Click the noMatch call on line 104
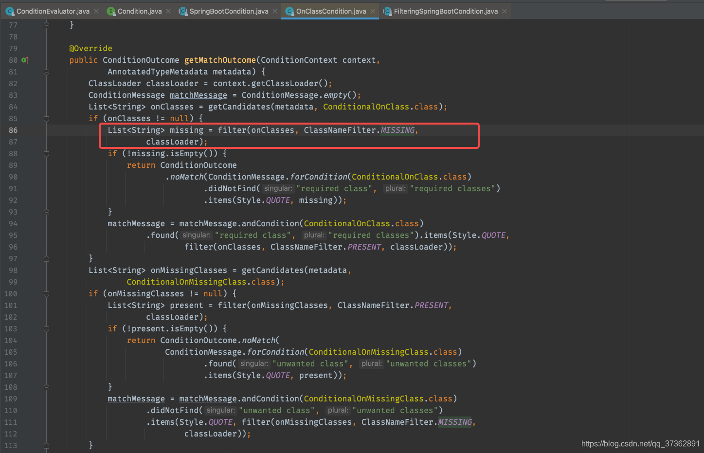 (x=258, y=340)
